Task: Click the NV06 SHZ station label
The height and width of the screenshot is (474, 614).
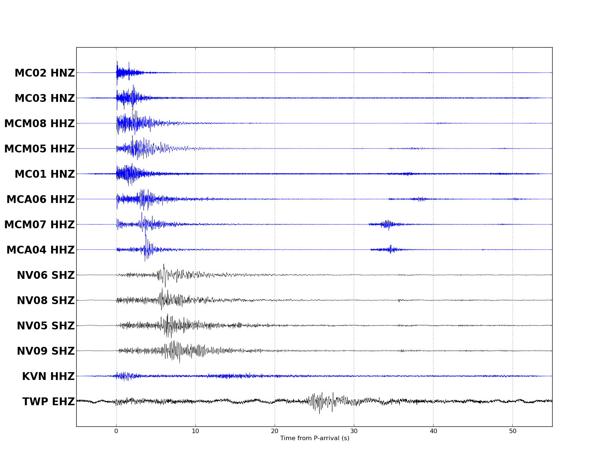Action: point(46,275)
